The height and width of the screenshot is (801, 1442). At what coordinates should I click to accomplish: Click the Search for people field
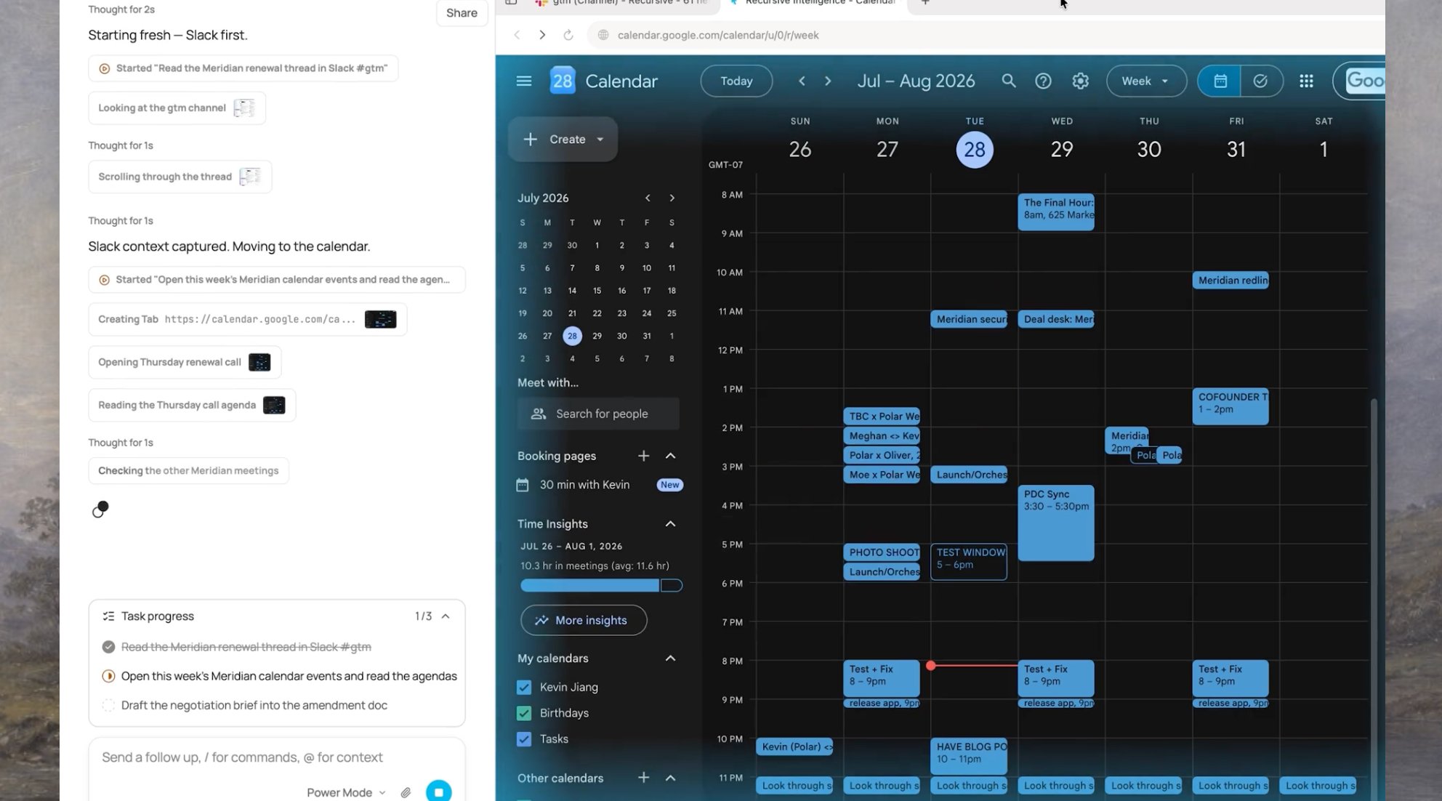point(598,414)
